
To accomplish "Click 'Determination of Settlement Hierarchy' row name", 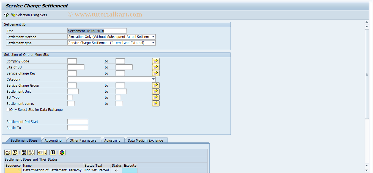I will (x=52, y=170).
